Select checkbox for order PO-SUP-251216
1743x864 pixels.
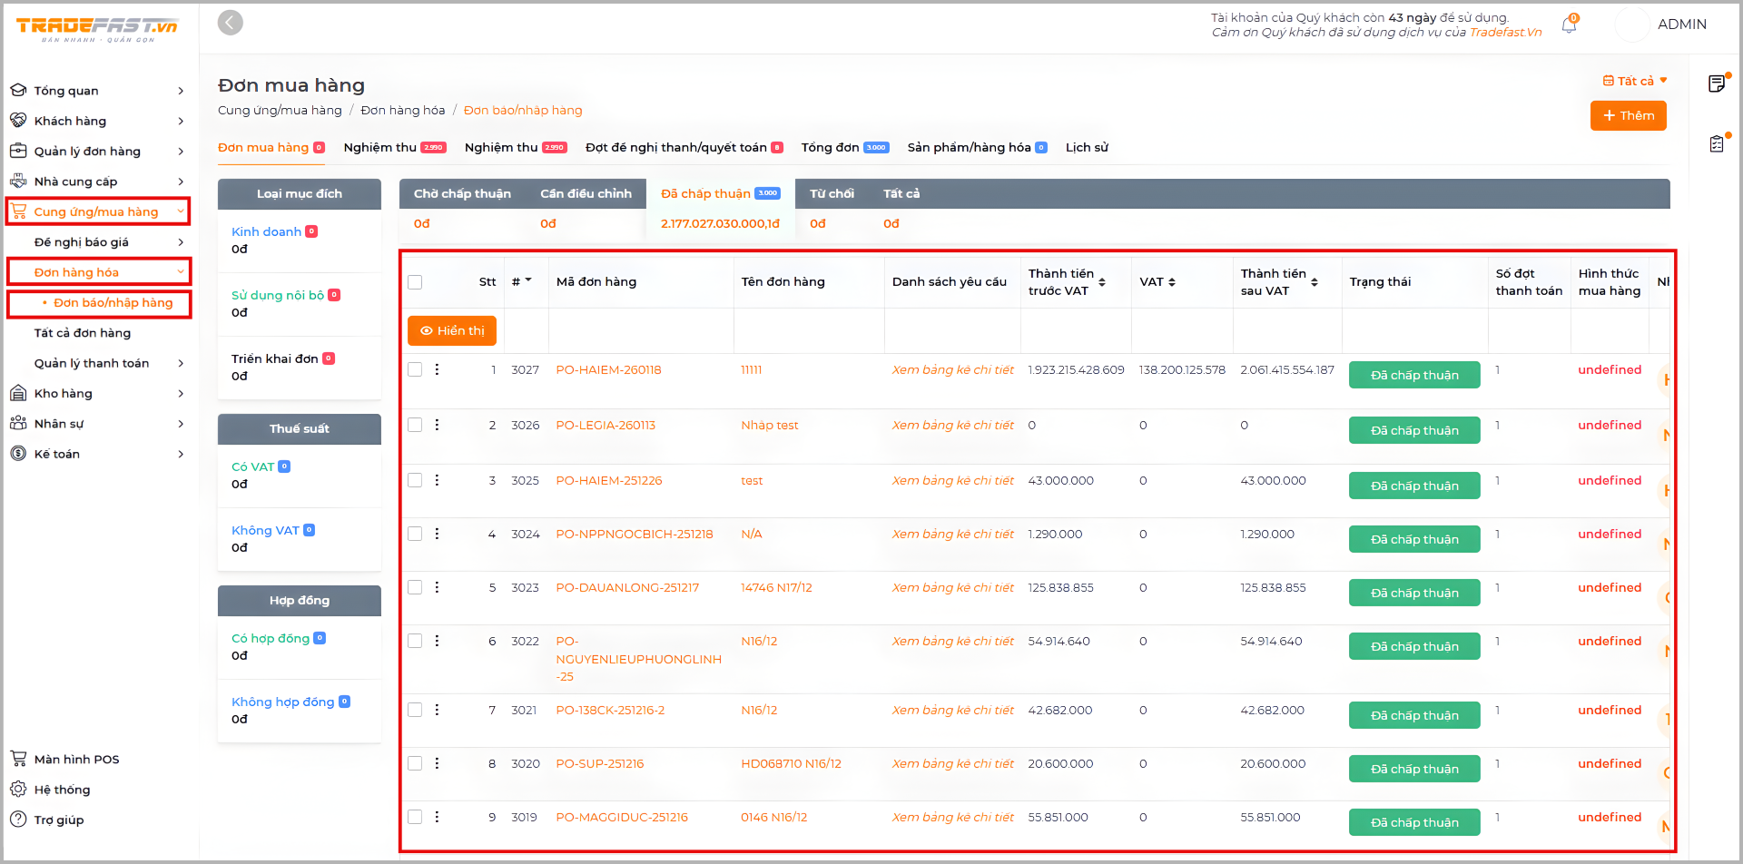pyautogui.click(x=415, y=763)
